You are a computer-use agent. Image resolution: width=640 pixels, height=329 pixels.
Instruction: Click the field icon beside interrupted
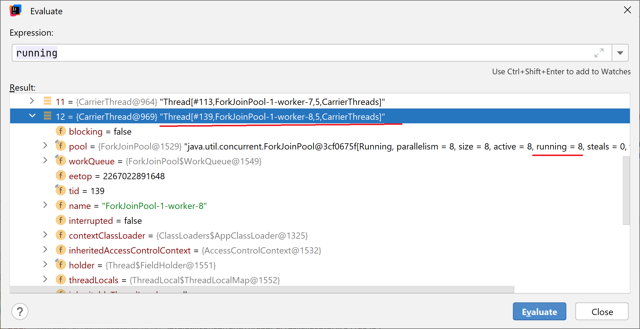(61, 220)
